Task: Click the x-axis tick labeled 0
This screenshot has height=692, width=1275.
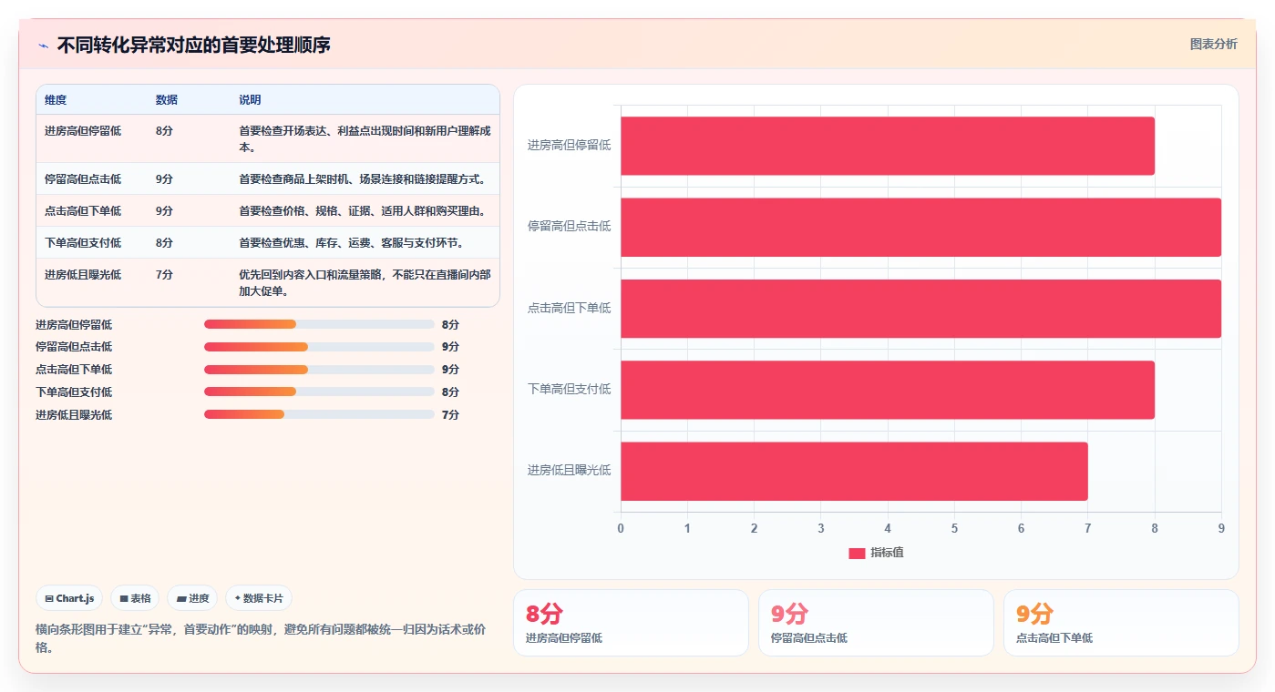Action: click(x=621, y=529)
